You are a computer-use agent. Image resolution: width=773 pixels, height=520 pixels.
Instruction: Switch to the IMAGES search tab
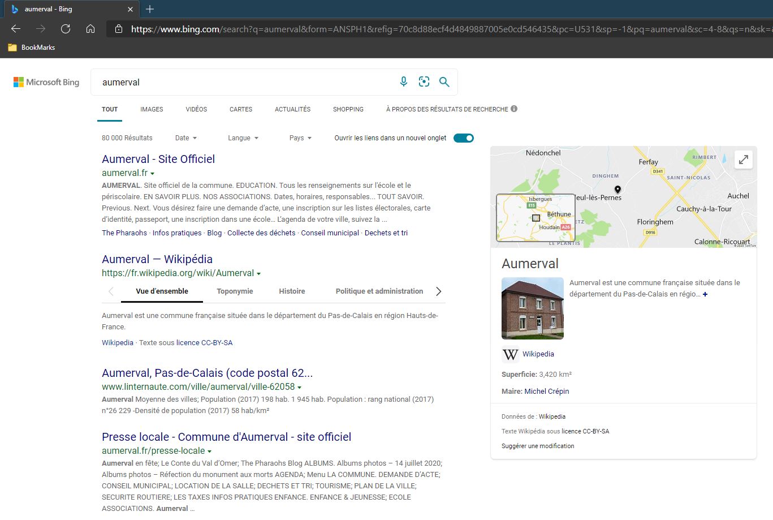152,109
